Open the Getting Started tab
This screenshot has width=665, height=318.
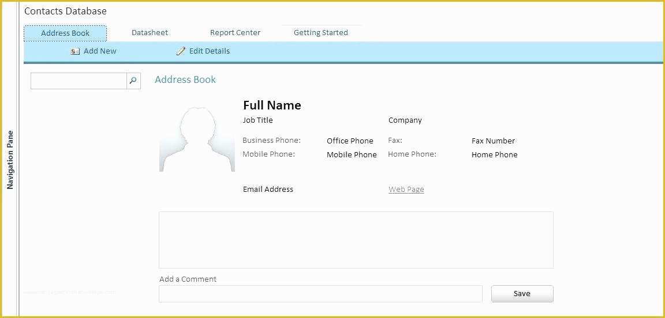pyautogui.click(x=321, y=33)
